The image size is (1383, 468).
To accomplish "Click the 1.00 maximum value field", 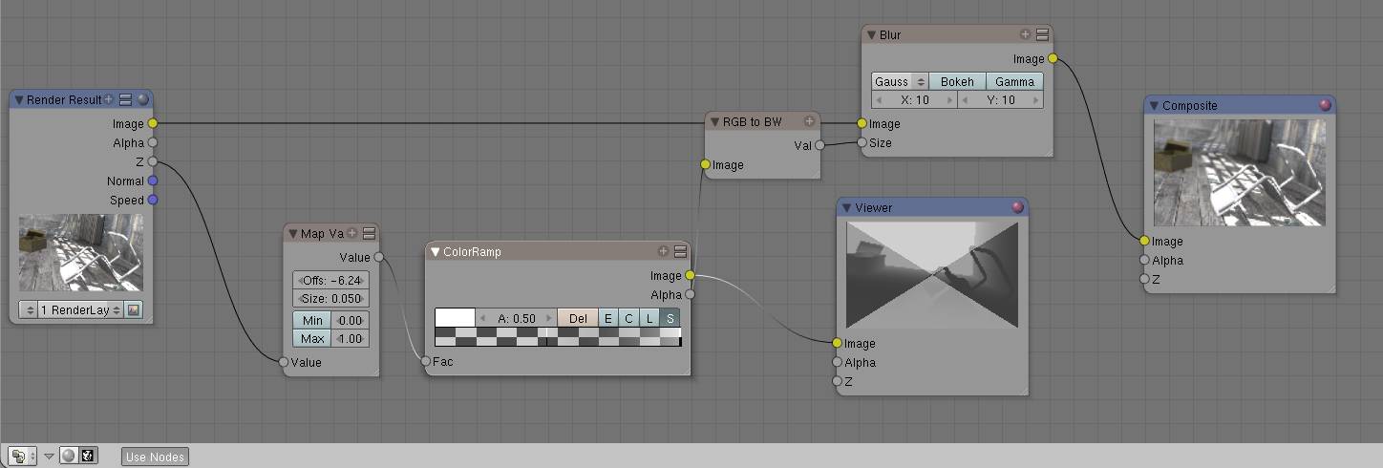I will click(x=350, y=339).
